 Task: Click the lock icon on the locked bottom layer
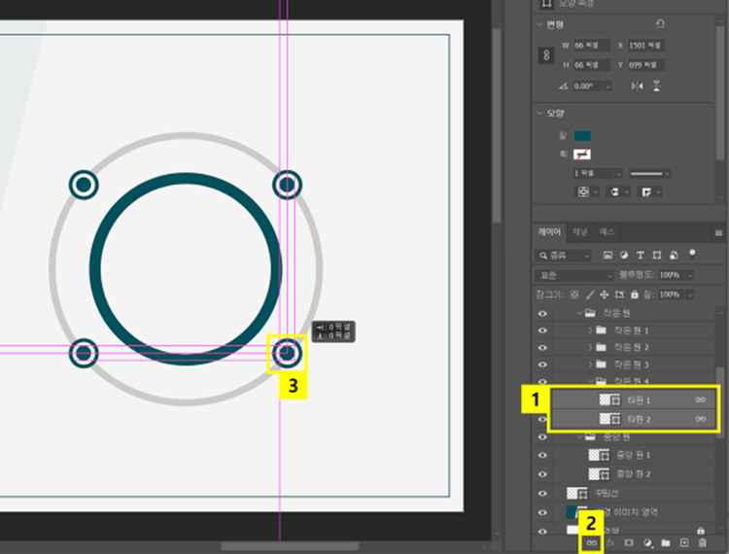[701, 531]
